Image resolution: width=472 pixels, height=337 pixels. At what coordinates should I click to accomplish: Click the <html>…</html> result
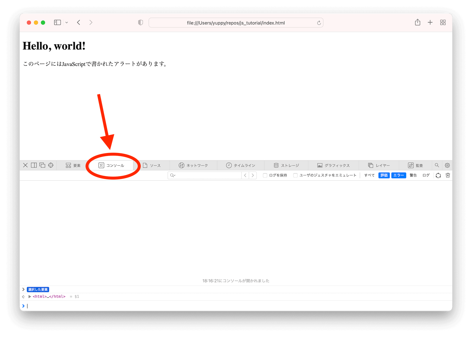point(49,297)
